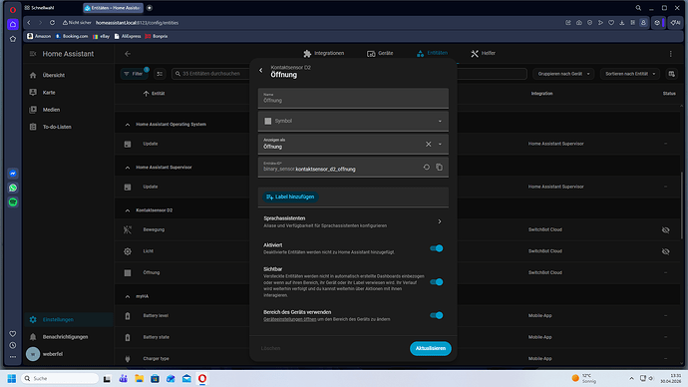
Task: Open the 'Anzeigen als' dropdown arrow
Action: click(x=440, y=144)
